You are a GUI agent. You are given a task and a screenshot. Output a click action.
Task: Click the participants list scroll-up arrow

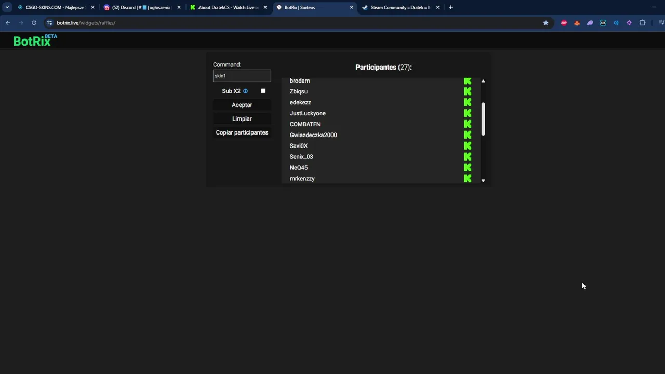click(483, 81)
